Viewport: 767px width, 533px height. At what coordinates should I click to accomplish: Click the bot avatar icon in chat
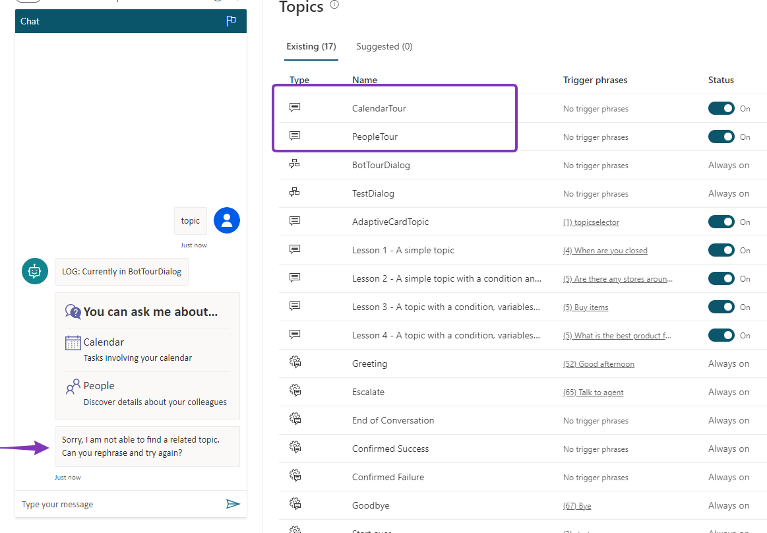[x=35, y=271]
